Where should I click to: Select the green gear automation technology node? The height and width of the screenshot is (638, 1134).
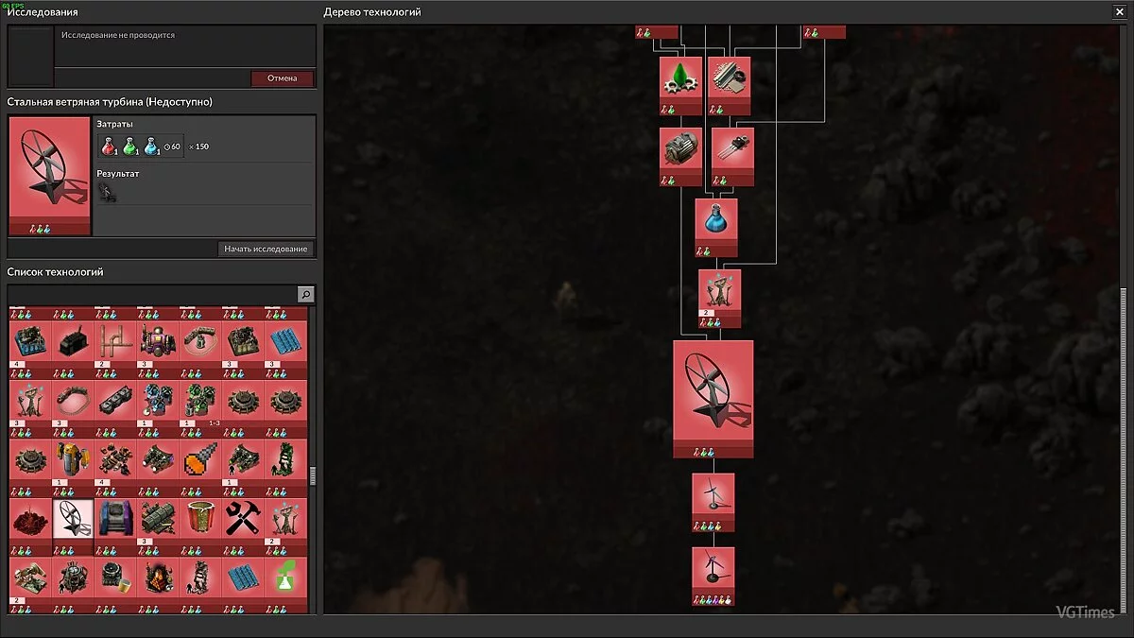coord(680,82)
